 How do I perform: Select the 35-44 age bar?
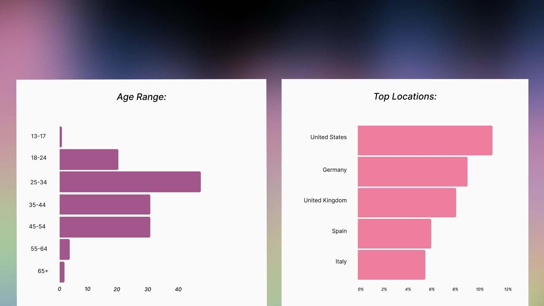point(105,204)
